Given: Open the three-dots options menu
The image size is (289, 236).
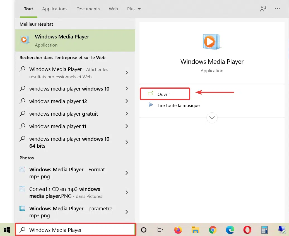Looking at the screenshot, I should pyautogui.click(x=277, y=9).
